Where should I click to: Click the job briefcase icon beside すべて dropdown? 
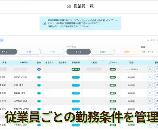click(x=144, y=52)
